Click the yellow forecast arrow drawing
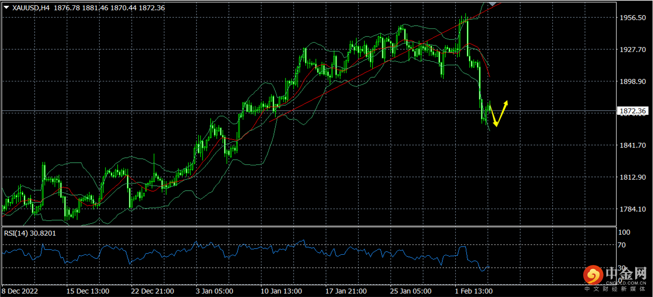The image size is (653, 297). 499,114
